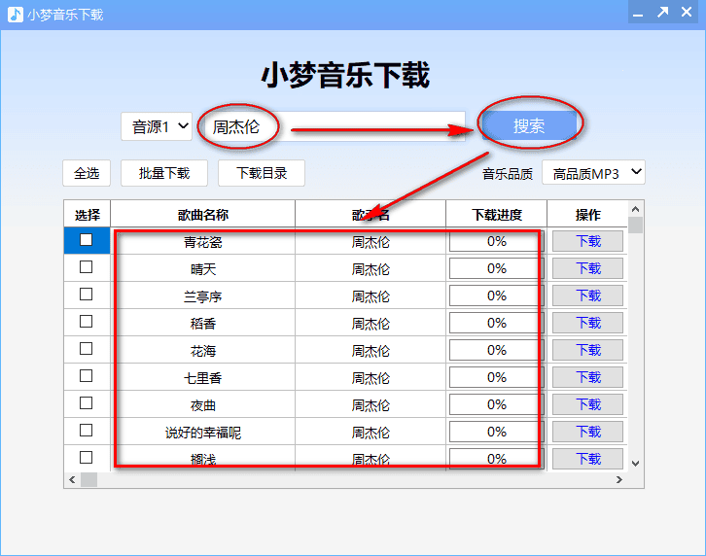The width and height of the screenshot is (706, 556).
Task: Click the progress bar of 花海
Action: 497,350
